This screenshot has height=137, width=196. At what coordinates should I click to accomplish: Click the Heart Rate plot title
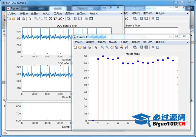pos(133,54)
